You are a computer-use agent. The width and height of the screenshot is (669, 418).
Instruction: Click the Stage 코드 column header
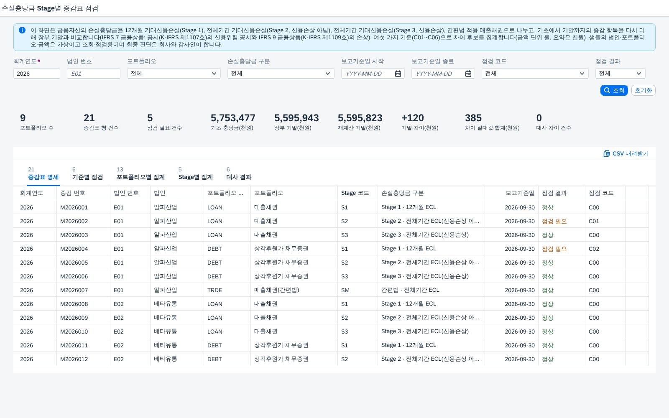(357, 193)
